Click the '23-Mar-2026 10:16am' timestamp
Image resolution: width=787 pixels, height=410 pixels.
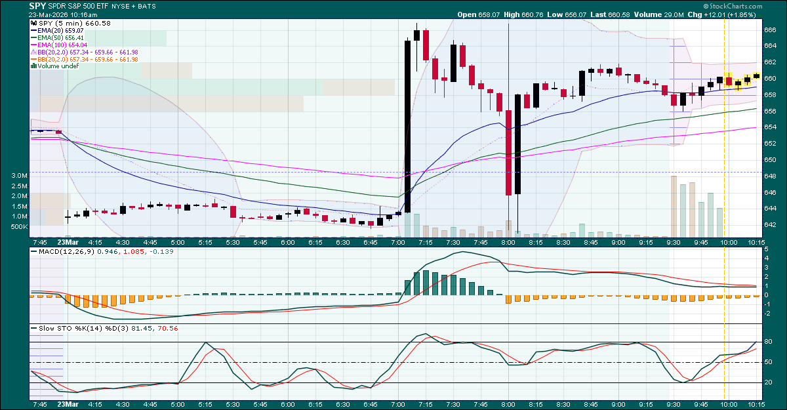tap(64, 14)
